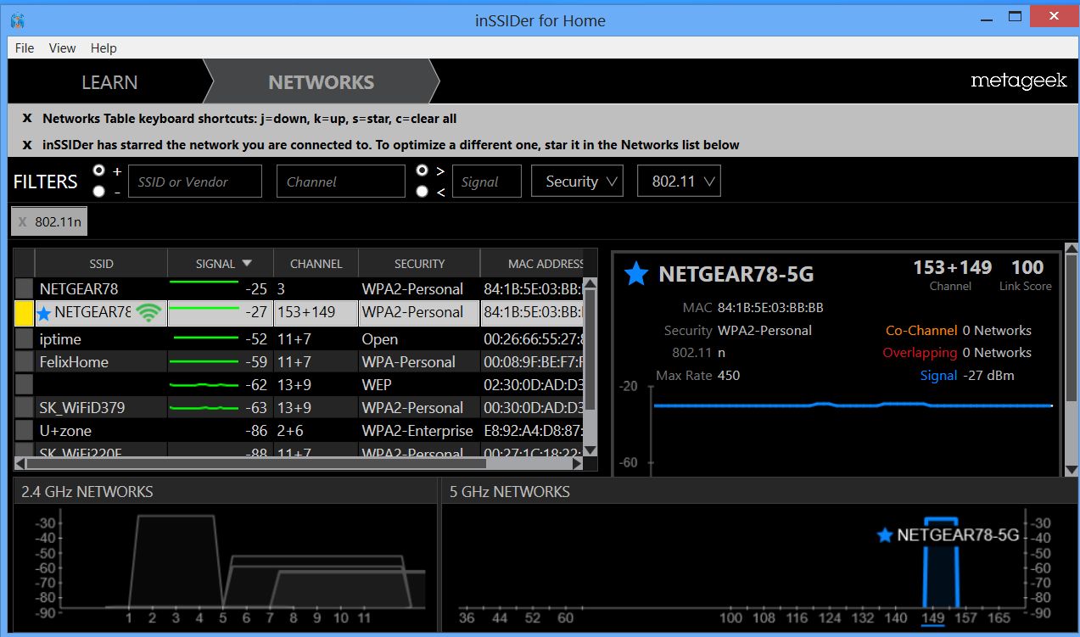Click the color swatch in SK_WiFiD379 row
This screenshot has width=1080, height=637.
tap(25, 408)
